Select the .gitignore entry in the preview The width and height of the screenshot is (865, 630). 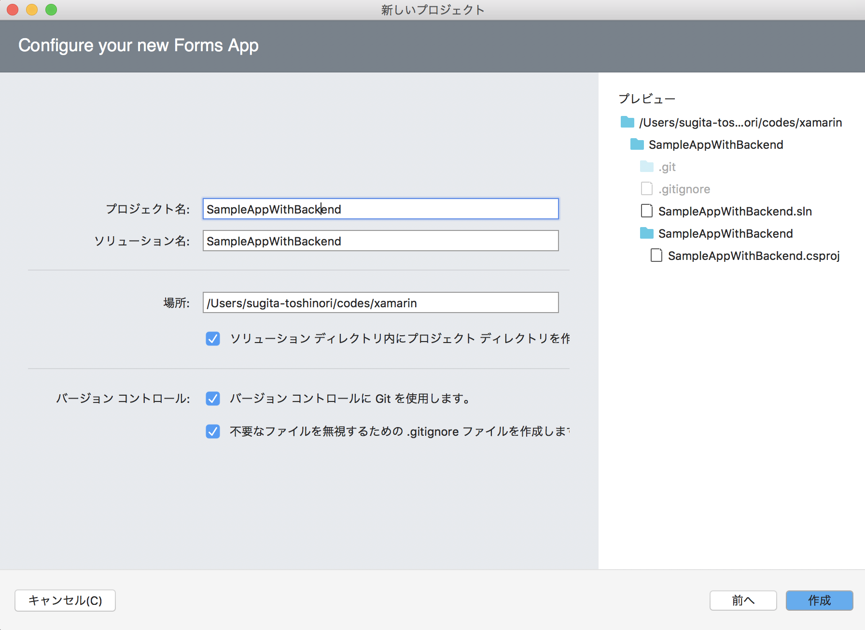click(x=684, y=188)
